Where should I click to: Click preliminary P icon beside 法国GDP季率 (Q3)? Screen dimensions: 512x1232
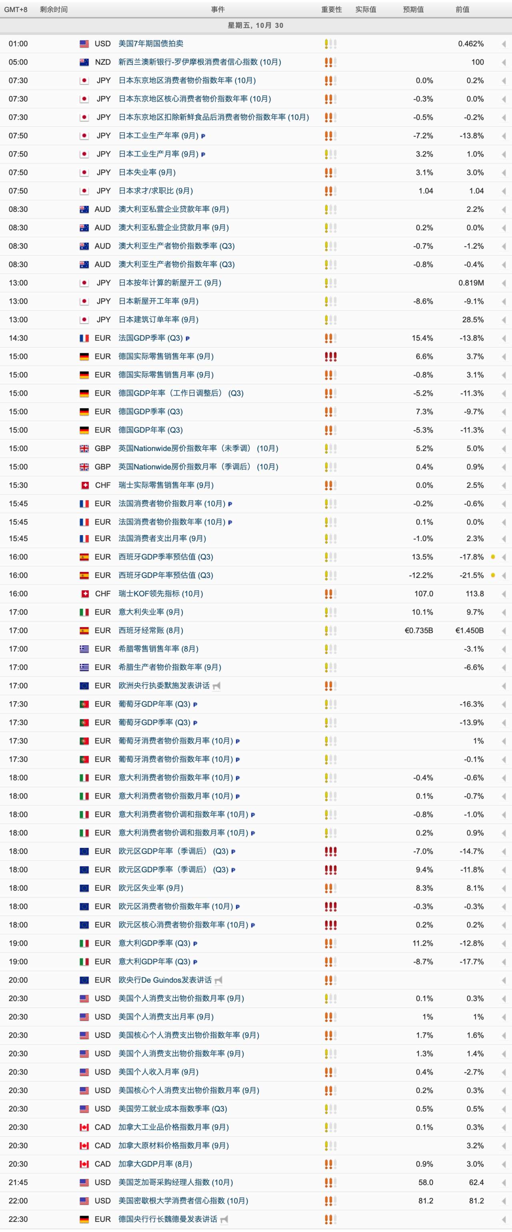tap(188, 338)
